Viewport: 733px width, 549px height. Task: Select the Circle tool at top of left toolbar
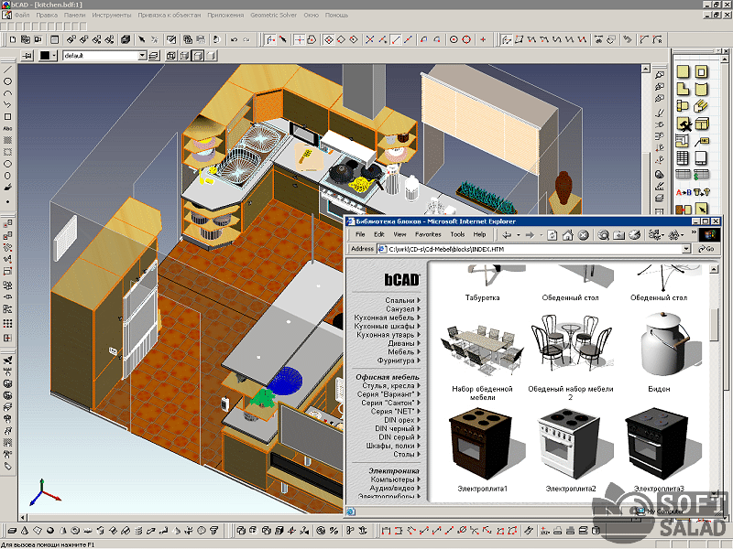(x=7, y=81)
